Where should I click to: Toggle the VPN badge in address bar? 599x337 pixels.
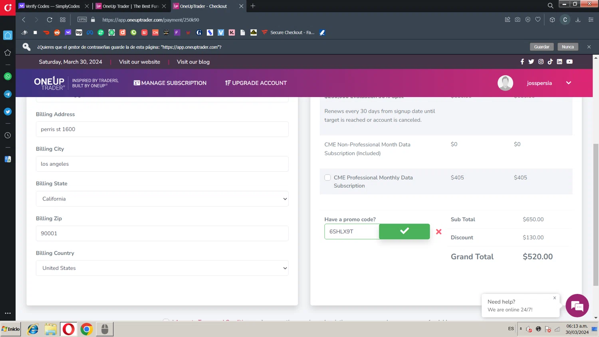[82, 19]
